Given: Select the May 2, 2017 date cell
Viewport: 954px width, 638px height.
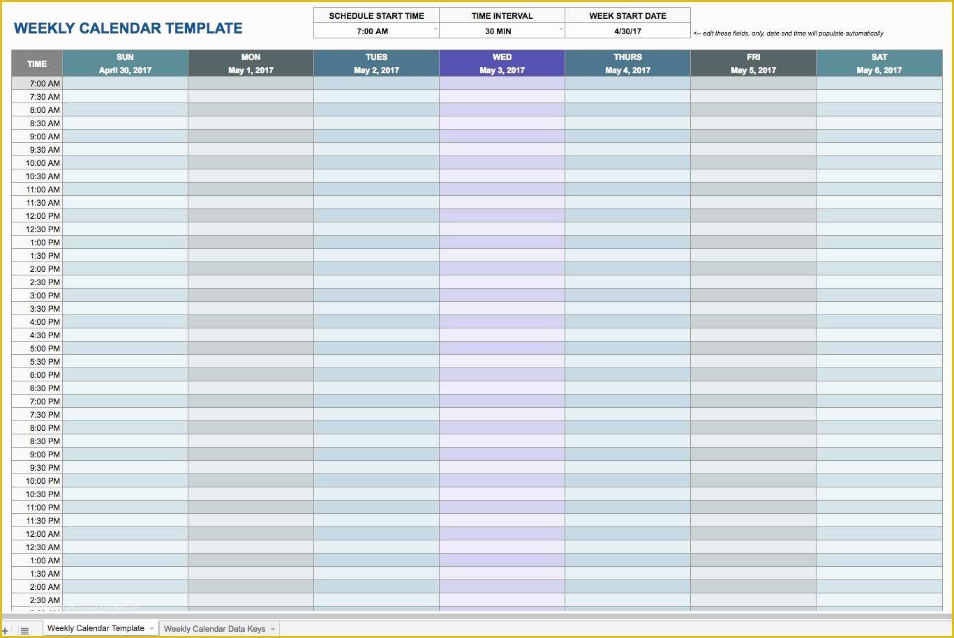Looking at the screenshot, I should (376, 70).
